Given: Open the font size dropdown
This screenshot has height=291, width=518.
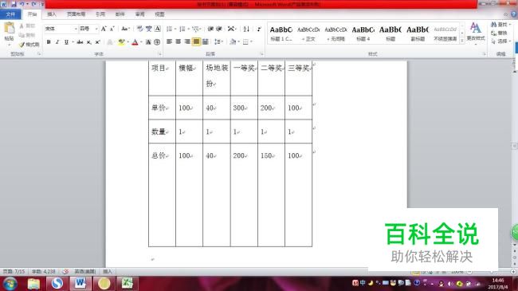Looking at the screenshot, I should (x=96, y=29).
